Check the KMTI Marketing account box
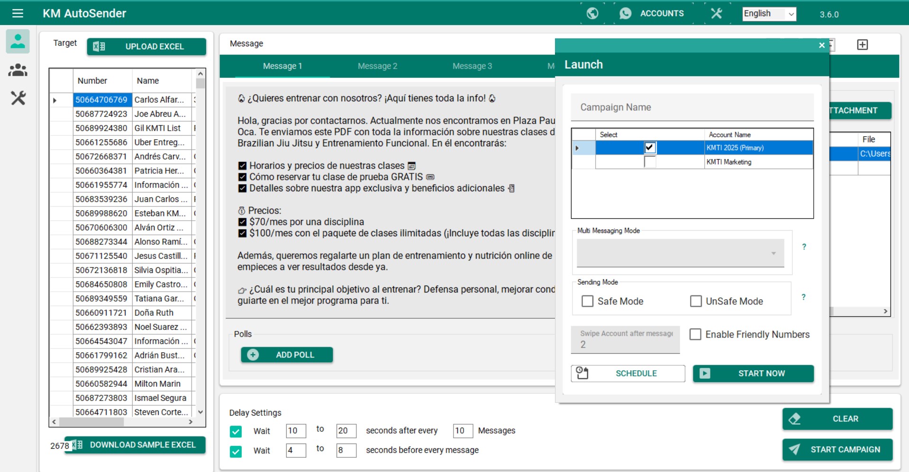909x472 pixels. point(650,162)
